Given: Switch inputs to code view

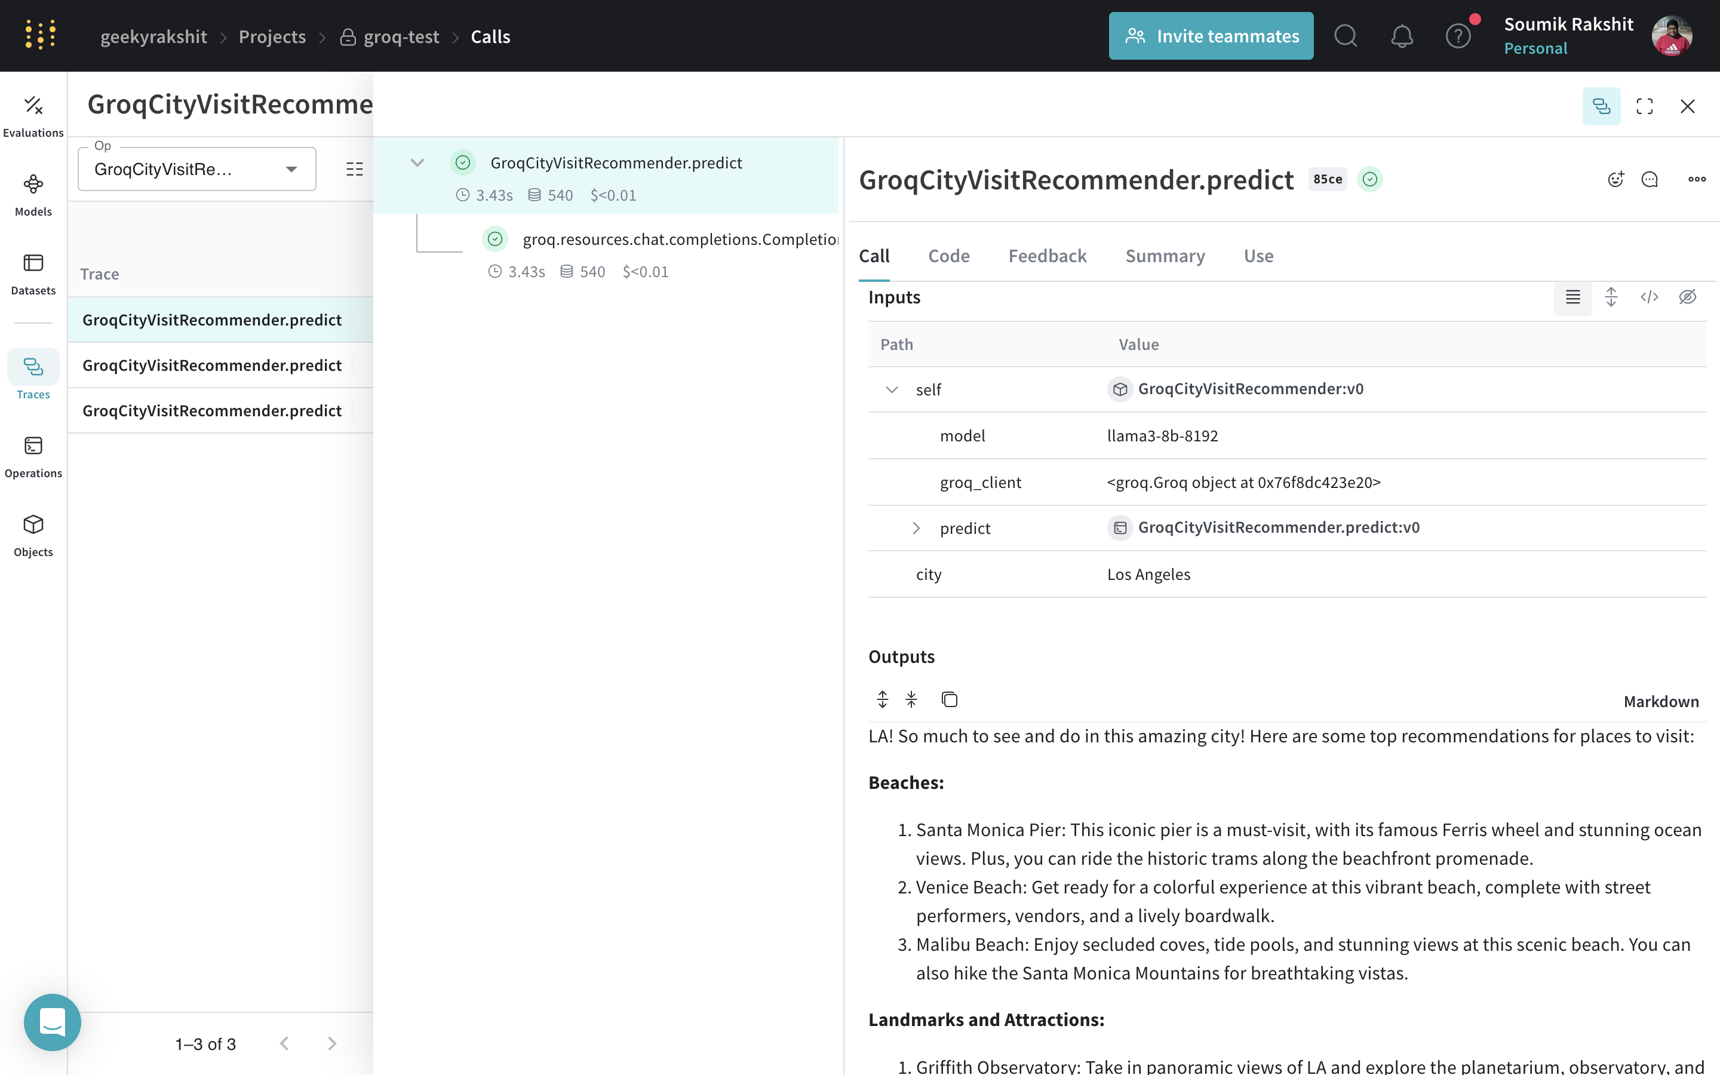Looking at the screenshot, I should [1650, 297].
